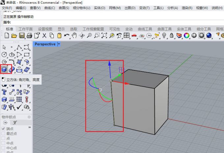The height and width of the screenshot is (153, 224).
Task: Click the red car icon
Action: point(134,35)
